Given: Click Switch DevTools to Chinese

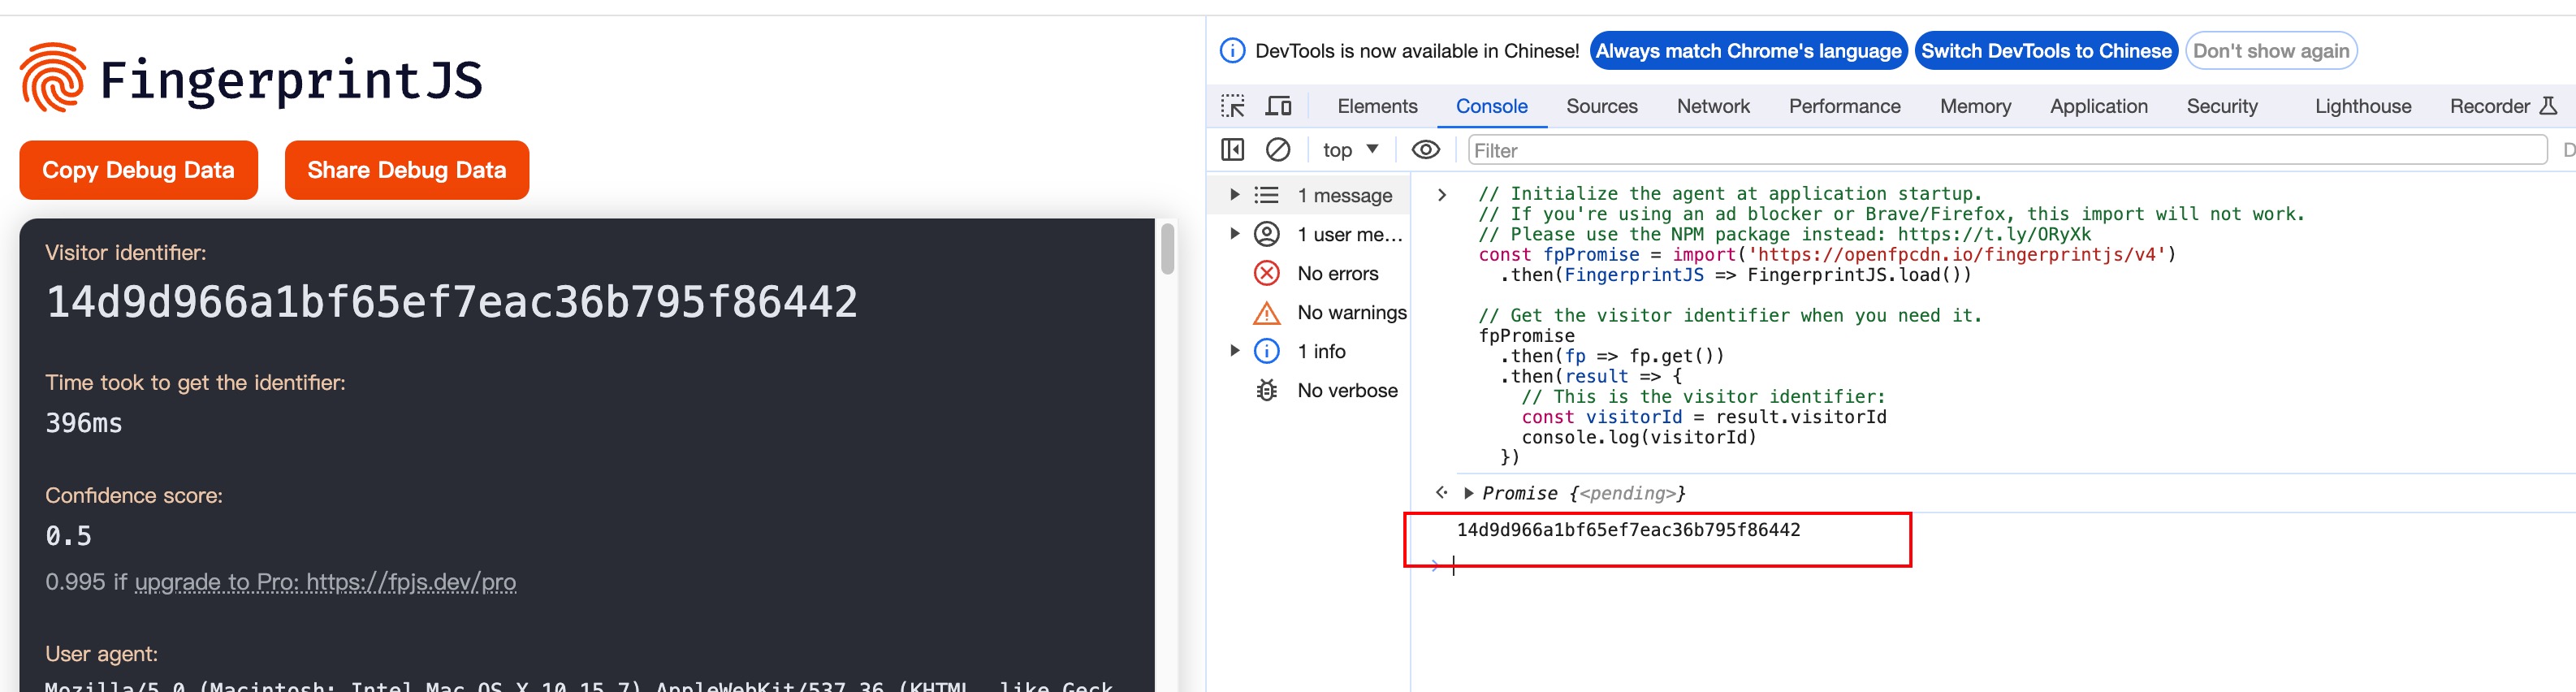Looking at the screenshot, I should pyautogui.click(x=2046, y=51).
